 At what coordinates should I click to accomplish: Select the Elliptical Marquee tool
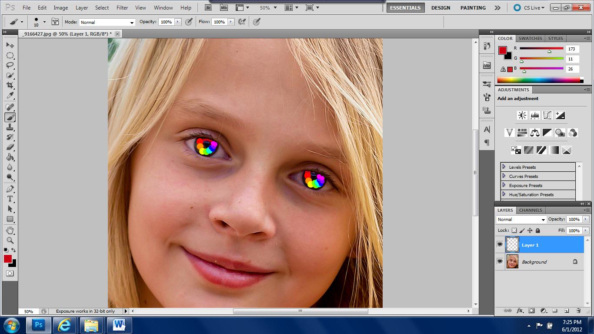[10, 55]
